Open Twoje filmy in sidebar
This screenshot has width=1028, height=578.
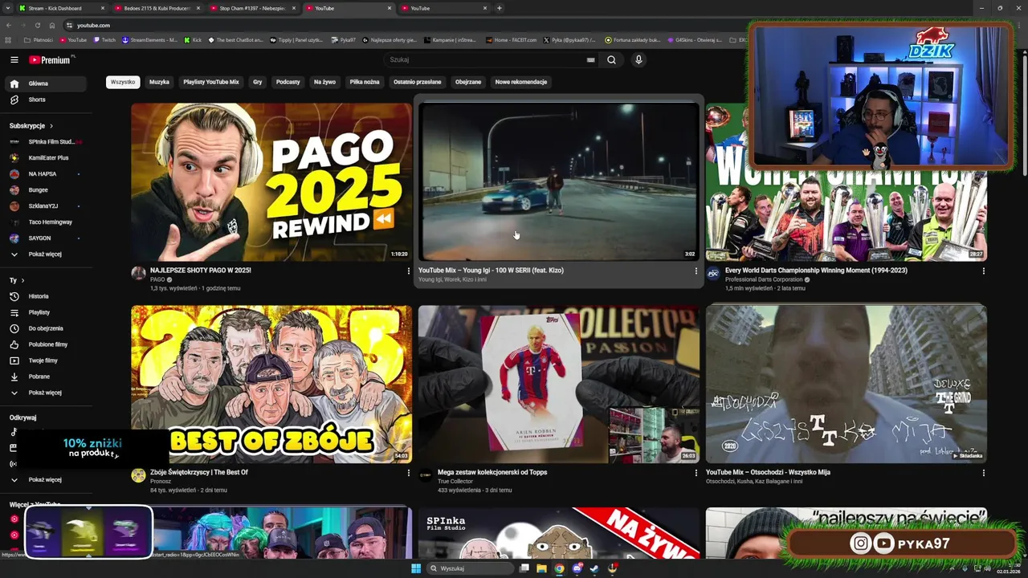tap(45, 360)
